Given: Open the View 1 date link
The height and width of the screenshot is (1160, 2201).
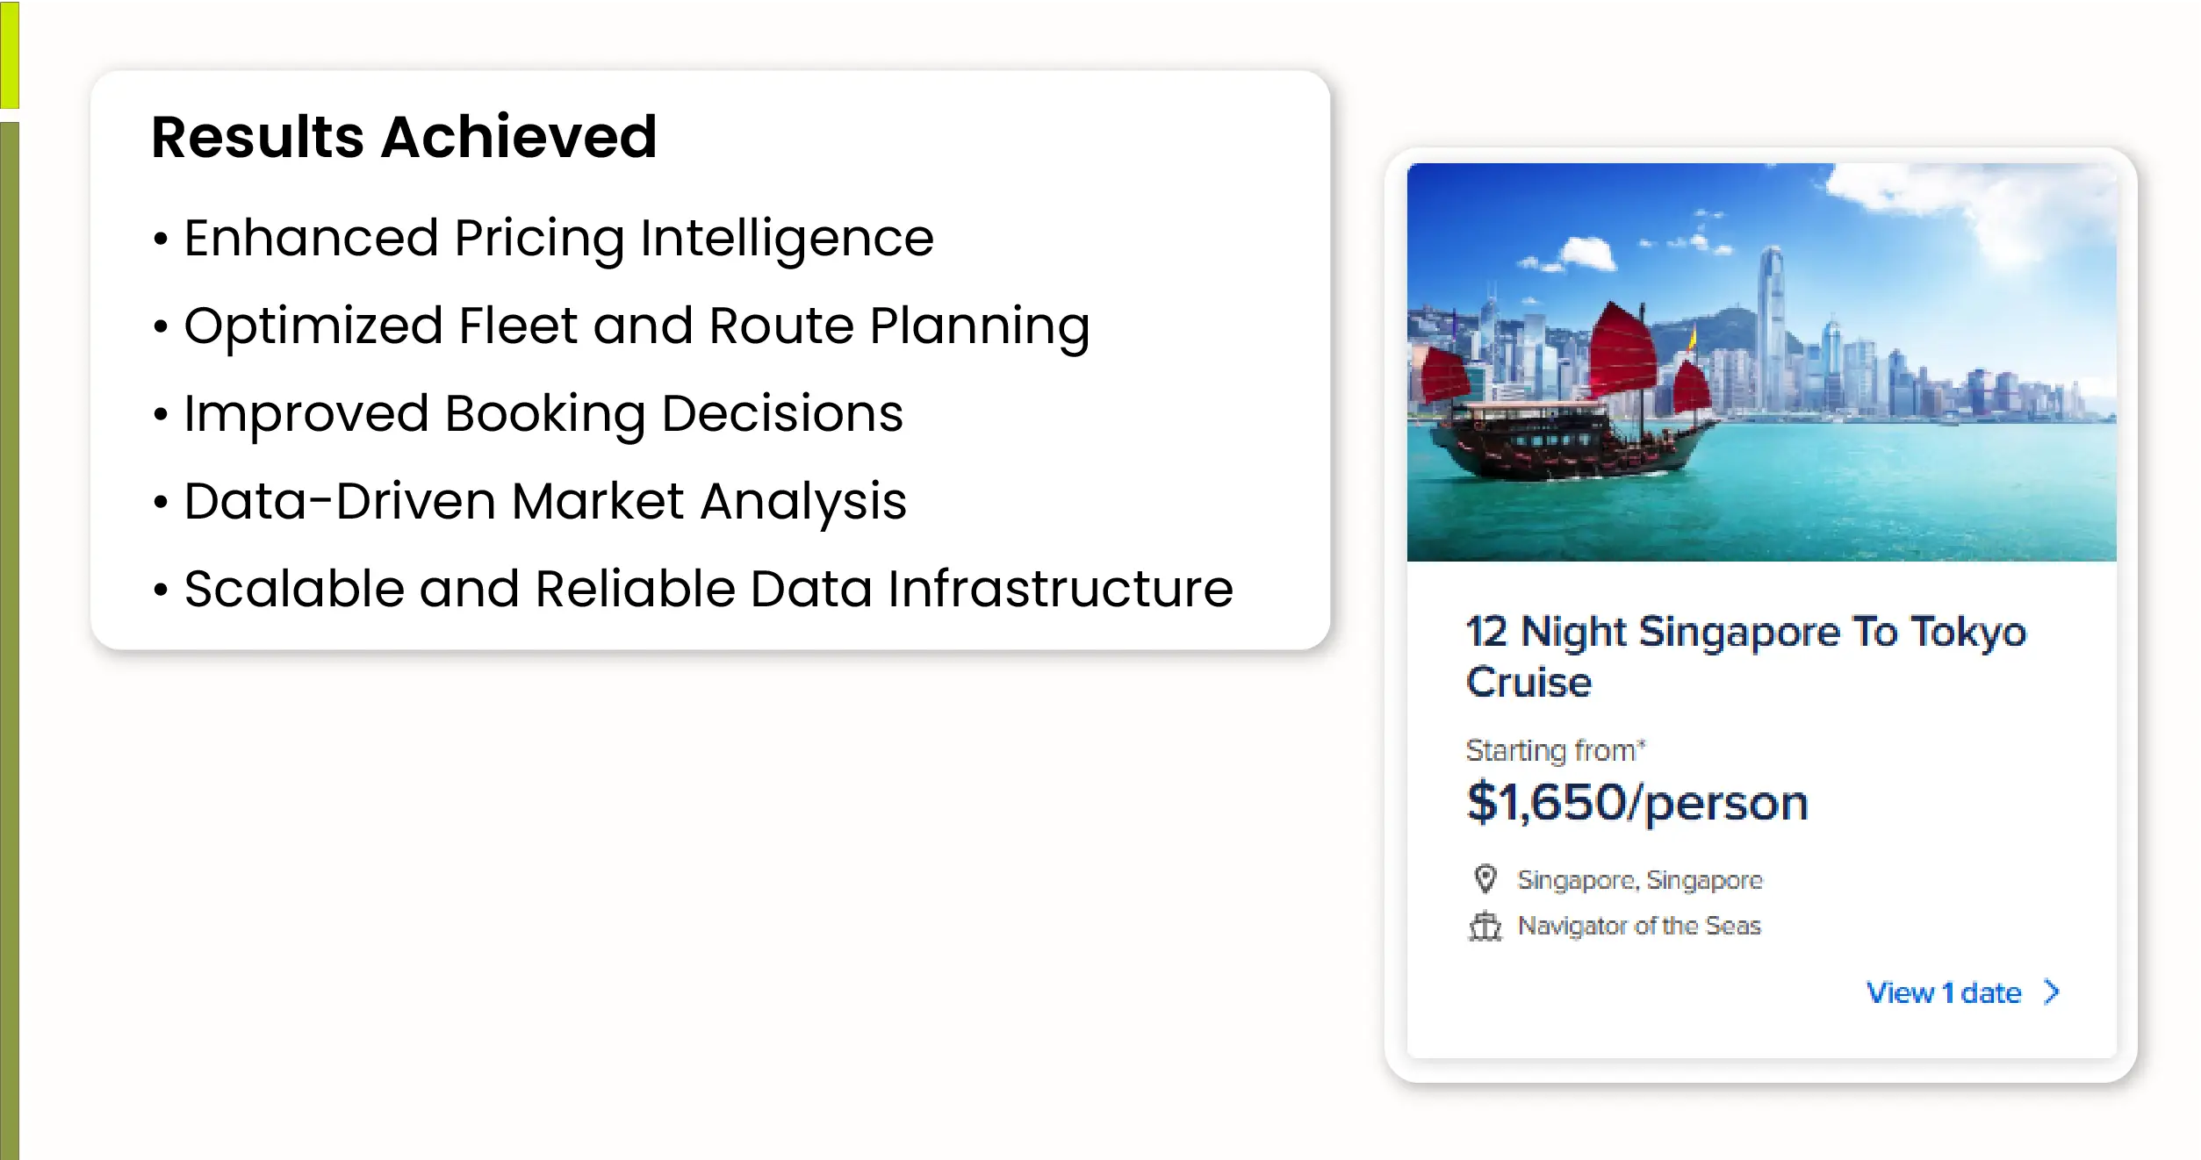Looking at the screenshot, I should click(1943, 992).
